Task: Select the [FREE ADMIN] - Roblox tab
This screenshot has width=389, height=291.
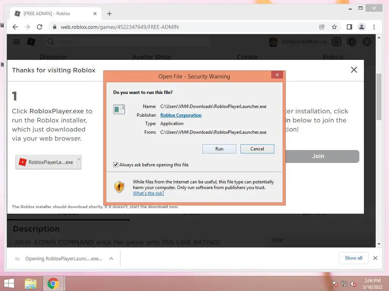Action: (x=55, y=14)
